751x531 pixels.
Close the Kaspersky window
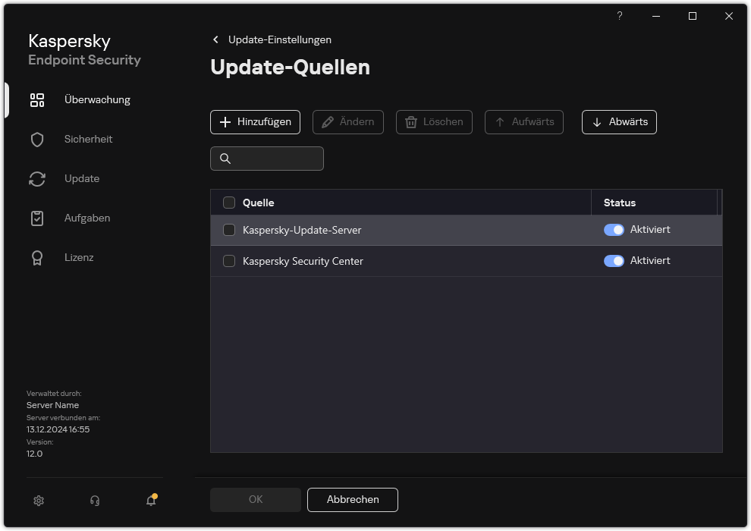(x=729, y=16)
